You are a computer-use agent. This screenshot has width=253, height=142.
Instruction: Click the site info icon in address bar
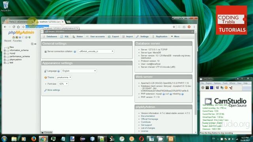pyautogui.click(x=23, y=27)
